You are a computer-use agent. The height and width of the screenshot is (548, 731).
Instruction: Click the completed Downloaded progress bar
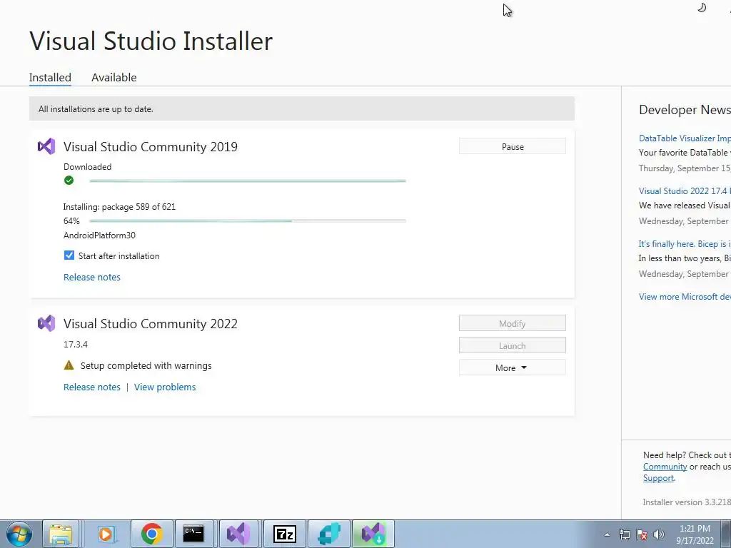[248, 181]
